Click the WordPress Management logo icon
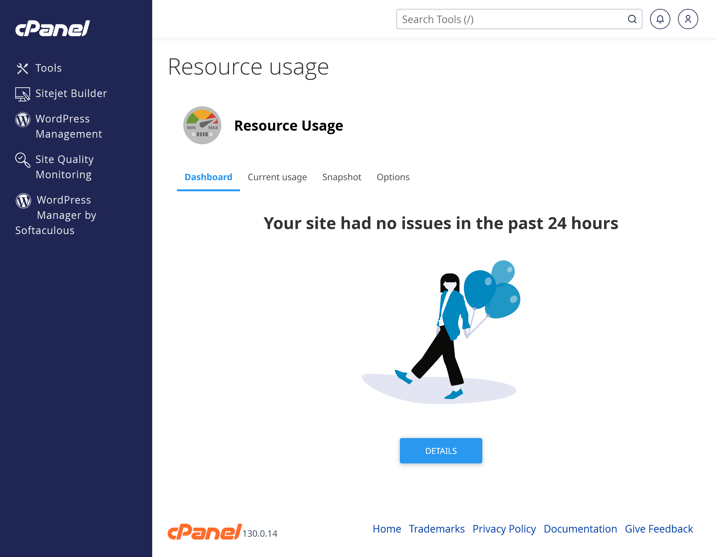Image resolution: width=716 pixels, height=557 pixels. coord(23,119)
